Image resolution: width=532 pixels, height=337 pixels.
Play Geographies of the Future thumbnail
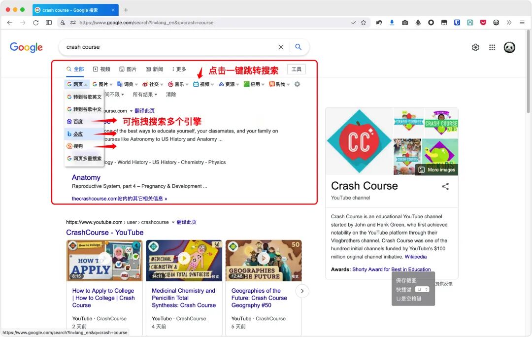tap(264, 260)
